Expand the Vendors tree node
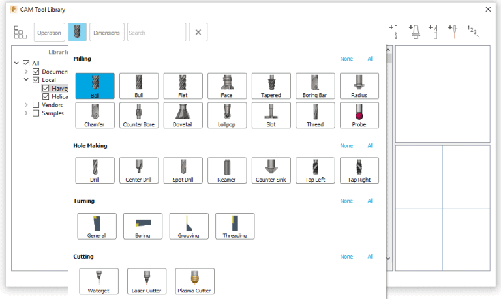 [x=26, y=105]
